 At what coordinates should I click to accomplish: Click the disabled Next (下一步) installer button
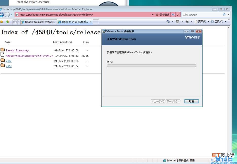[x=173, y=101]
